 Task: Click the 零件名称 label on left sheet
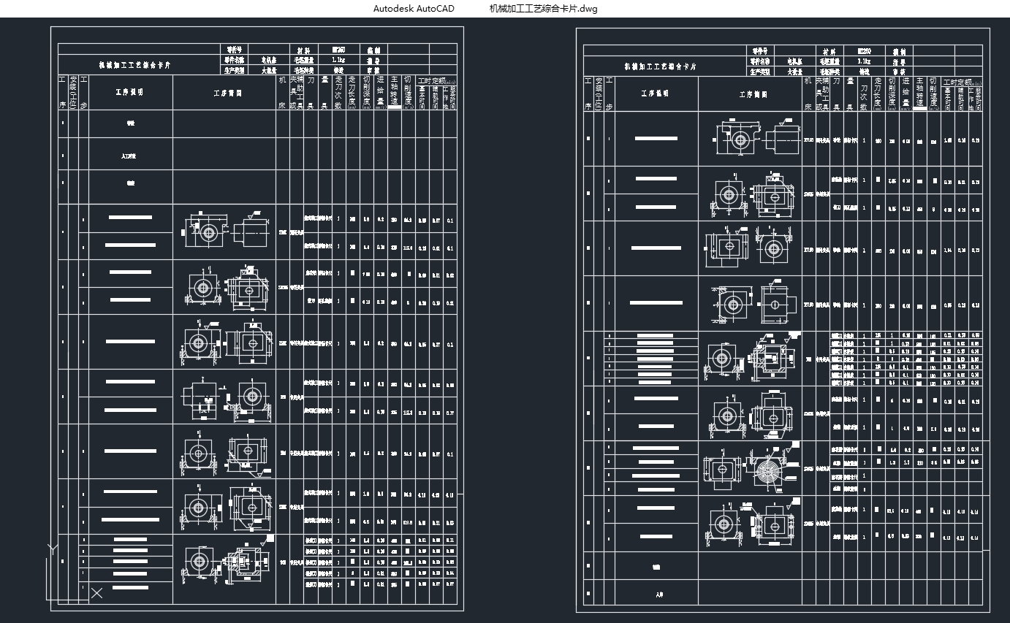tap(234, 61)
